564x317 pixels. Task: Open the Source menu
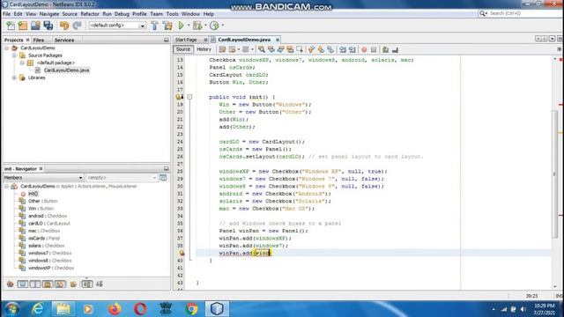(70, 14)
